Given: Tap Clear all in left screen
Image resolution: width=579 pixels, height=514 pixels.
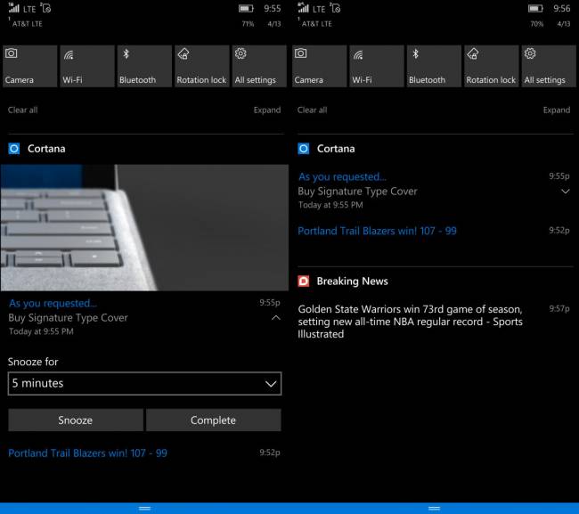Looking at the screenshot, I should (x=23, y=110).
